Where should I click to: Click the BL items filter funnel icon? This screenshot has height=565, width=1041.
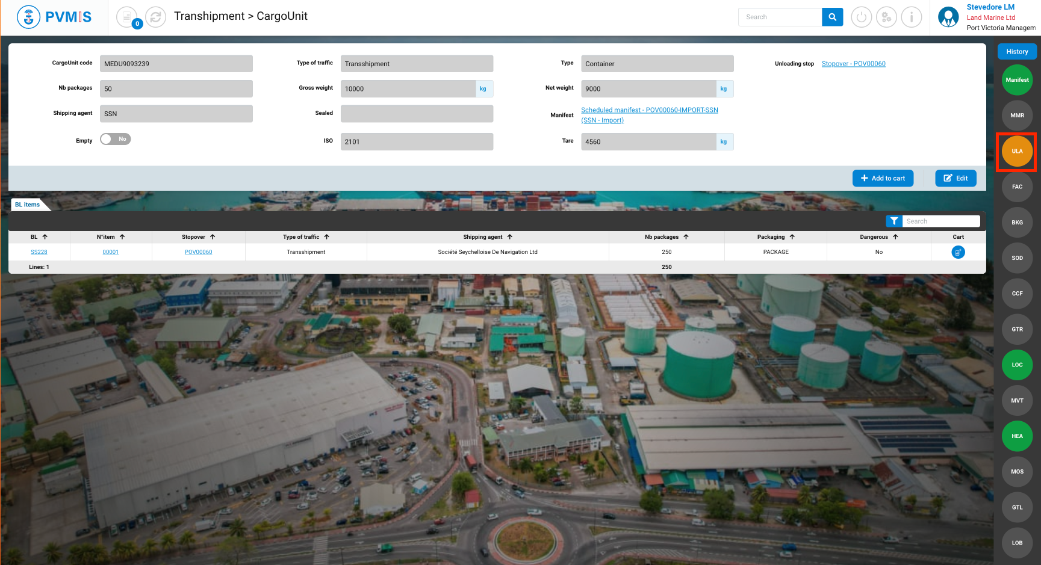coord(894,221)
